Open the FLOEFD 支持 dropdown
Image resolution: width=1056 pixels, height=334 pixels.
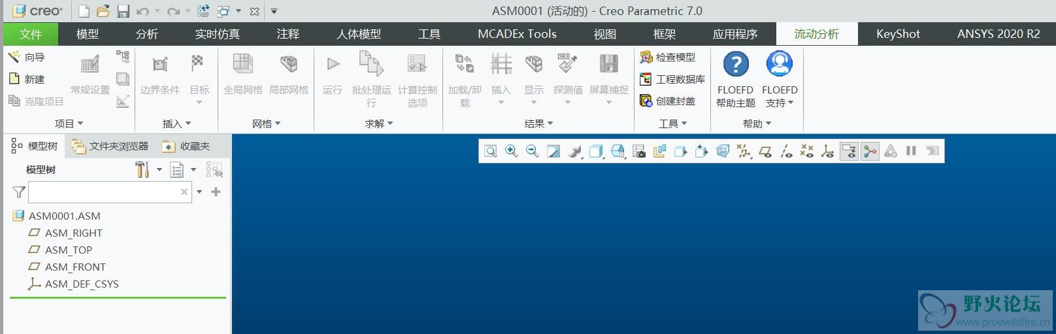(x=780, y=80)
